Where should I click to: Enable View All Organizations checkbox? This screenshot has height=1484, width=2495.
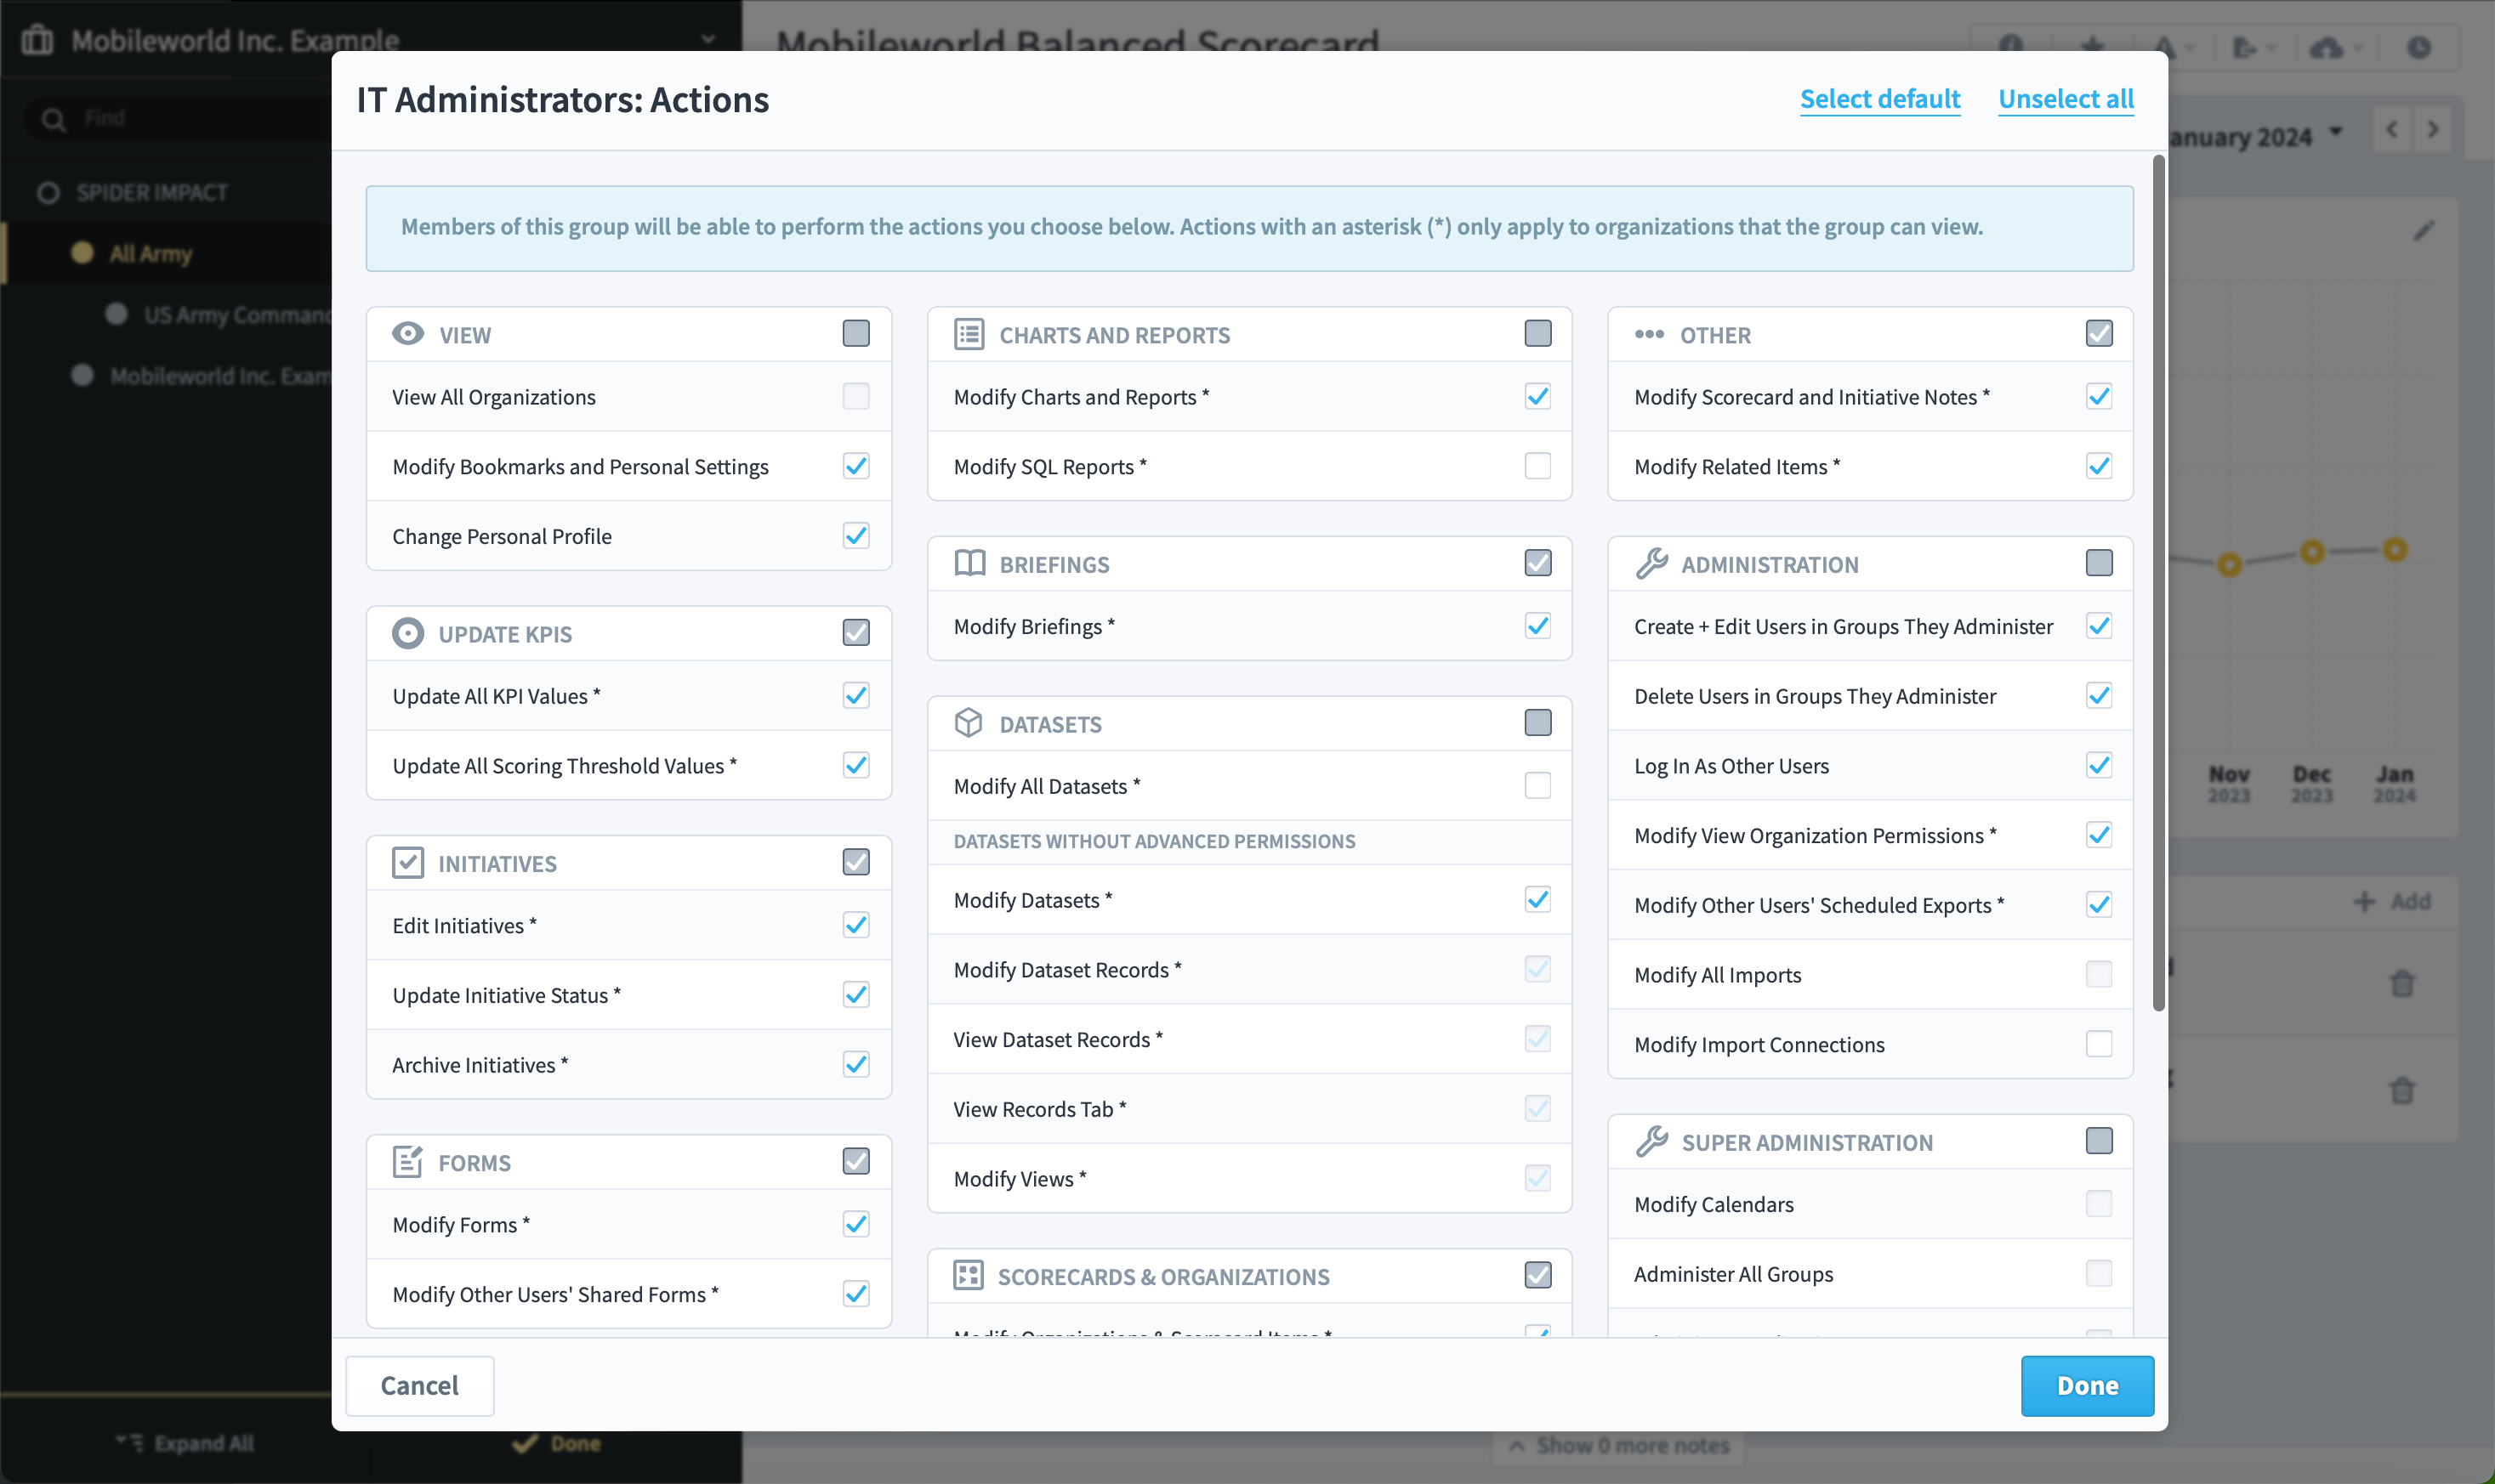click(x=855, y=396)
